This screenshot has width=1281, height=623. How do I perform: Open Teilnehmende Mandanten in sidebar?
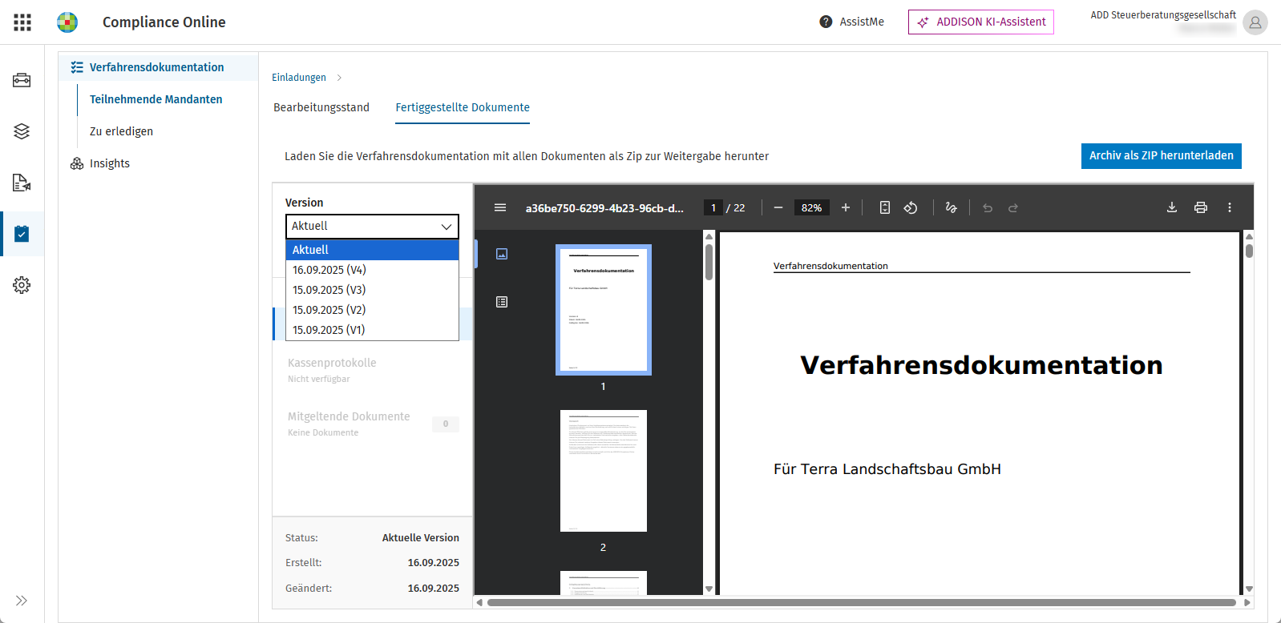coord(156,99)
